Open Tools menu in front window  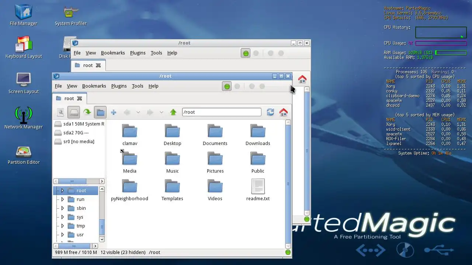138,86
